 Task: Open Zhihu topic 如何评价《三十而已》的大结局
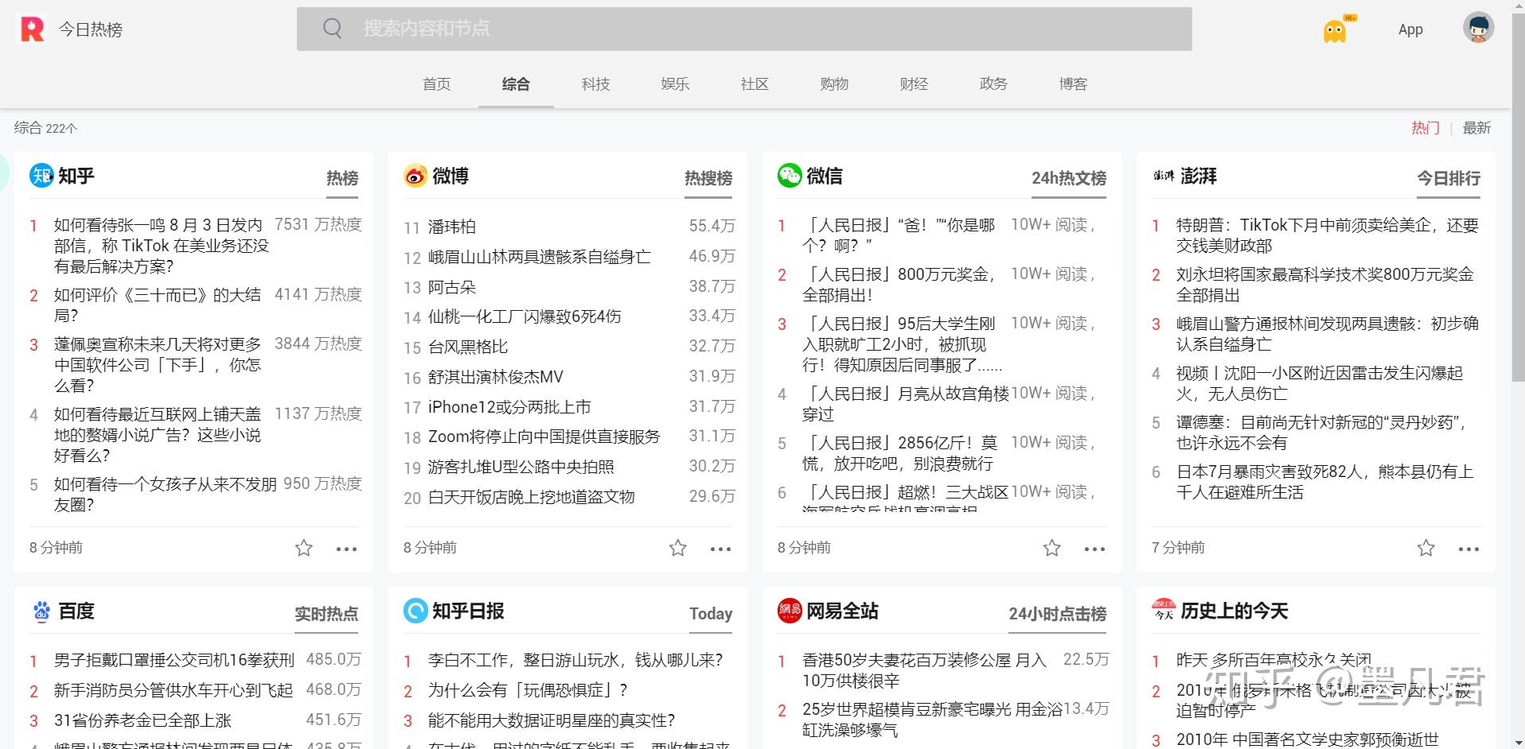[158, 305]
